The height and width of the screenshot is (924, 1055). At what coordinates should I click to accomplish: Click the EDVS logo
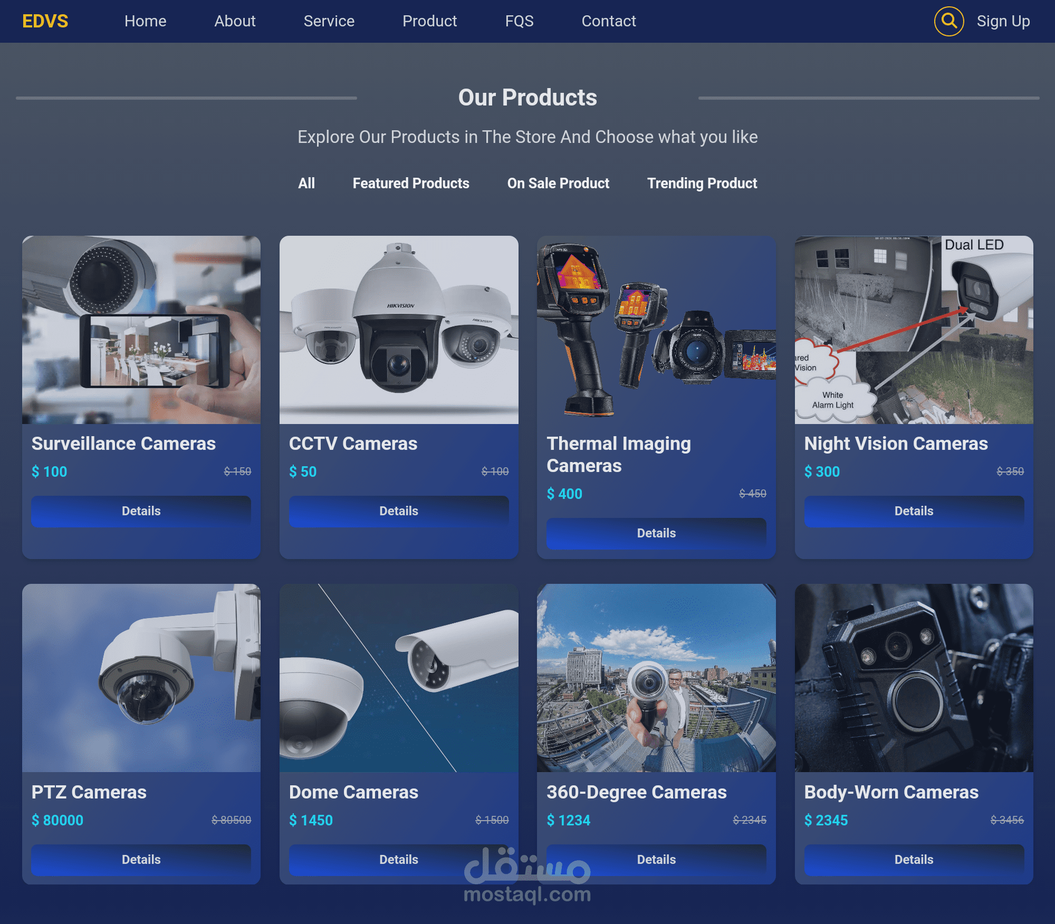(x=45, y=21)
